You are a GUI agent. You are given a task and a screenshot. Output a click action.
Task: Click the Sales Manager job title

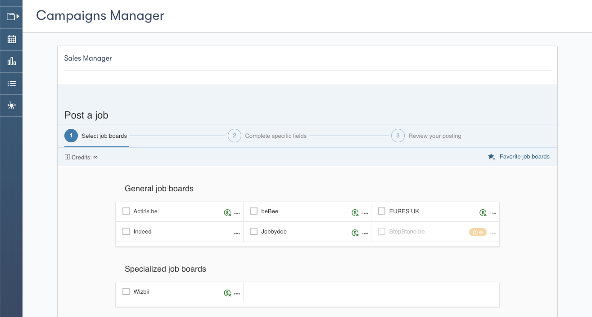click(88, 58)
